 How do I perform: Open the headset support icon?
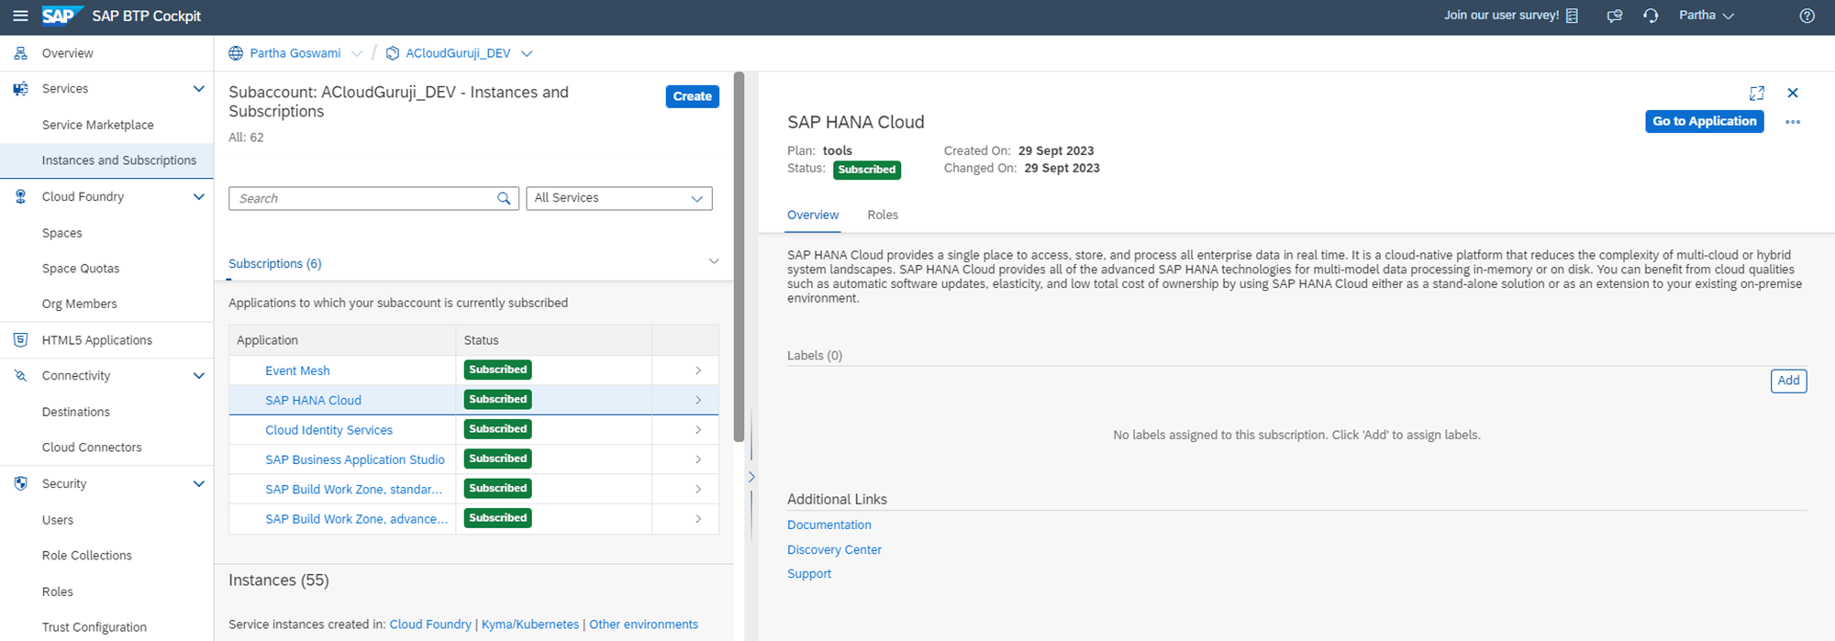coord(1651,16)
